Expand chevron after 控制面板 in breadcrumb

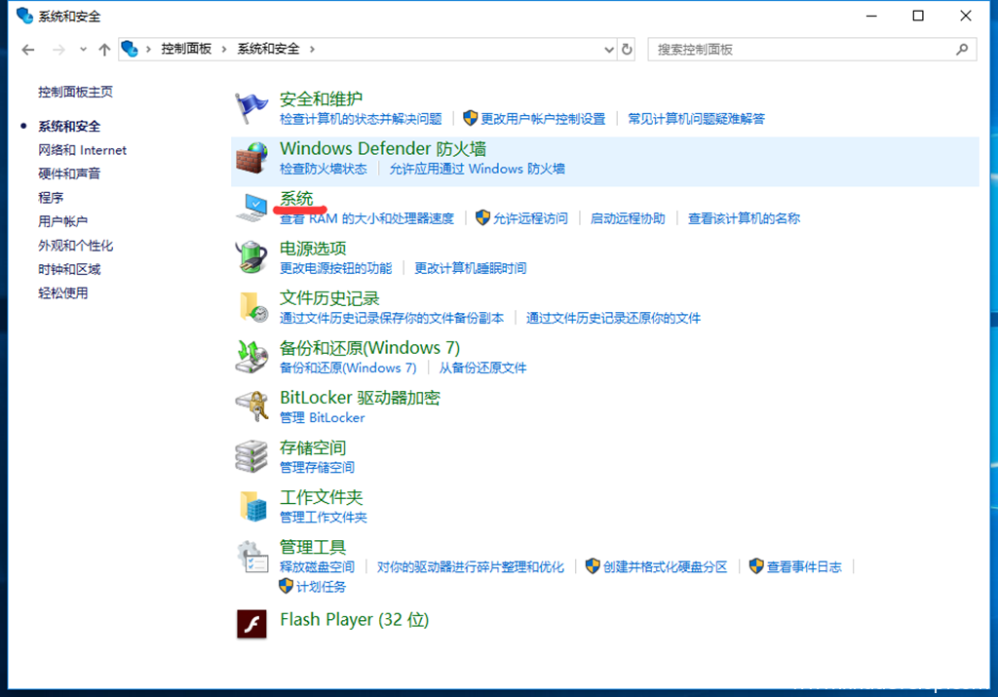(x=225, y=49)
